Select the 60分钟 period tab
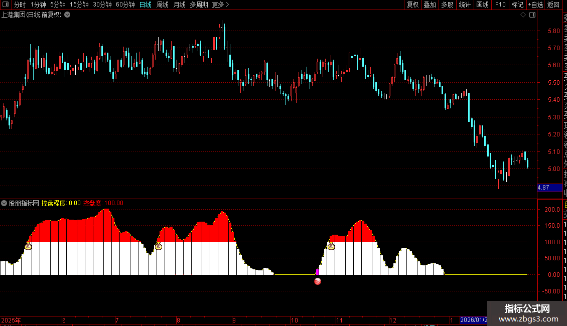Image resolution: width=567 pixels, height=326 pixels. click(125, 5)
